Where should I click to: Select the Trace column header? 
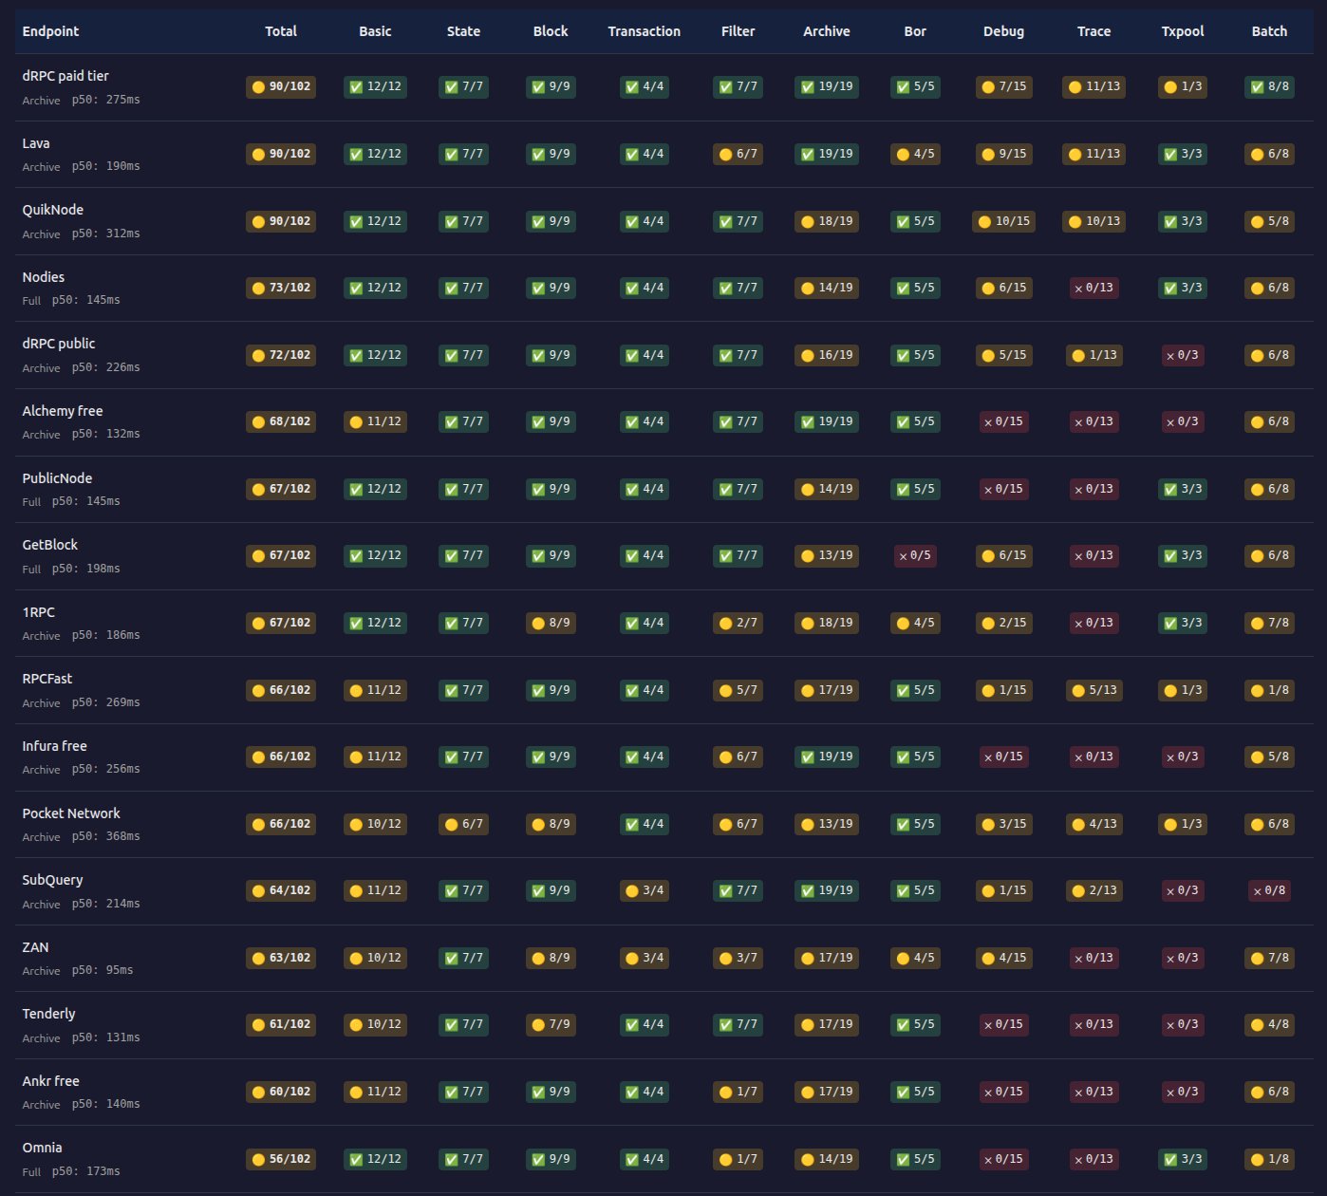click(x=1093, y=31)
